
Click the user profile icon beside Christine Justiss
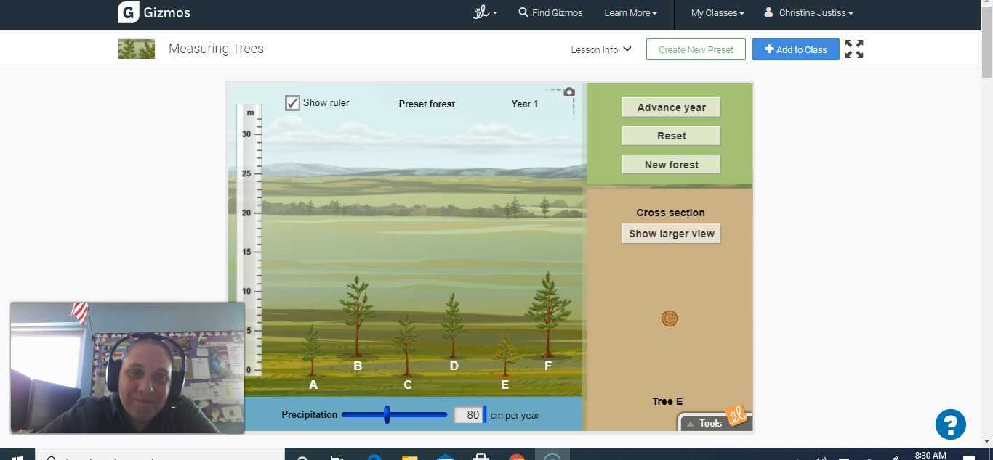[x=768, y=12]
